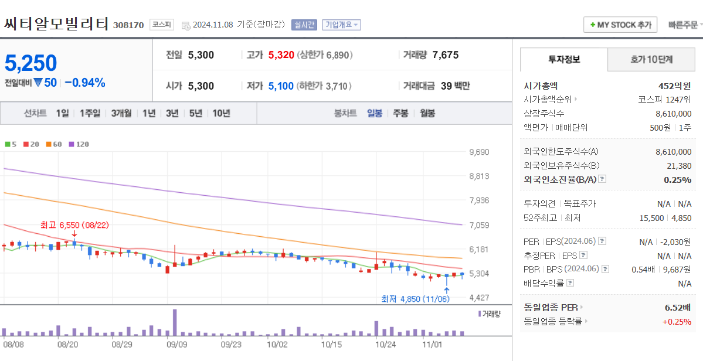Viewport: 703px width, 361px height.
Task: Expand 동일업종 등락률 arrow
Action: click(586, 321)
